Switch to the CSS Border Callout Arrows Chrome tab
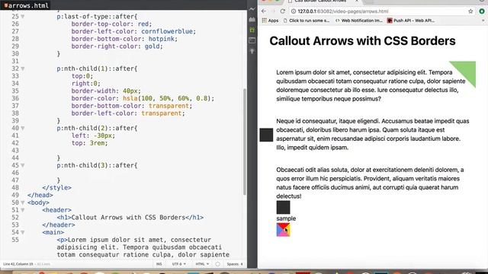The image size is (488, 274). pos(320,2)
